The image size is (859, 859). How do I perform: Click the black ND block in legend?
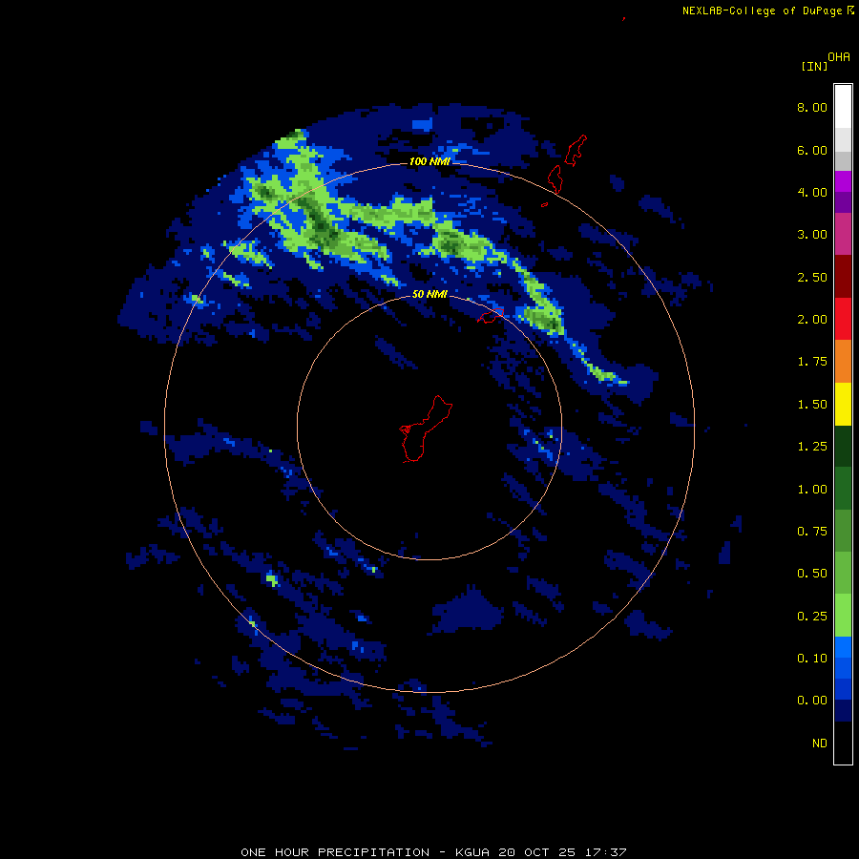[x=843, y=743]
